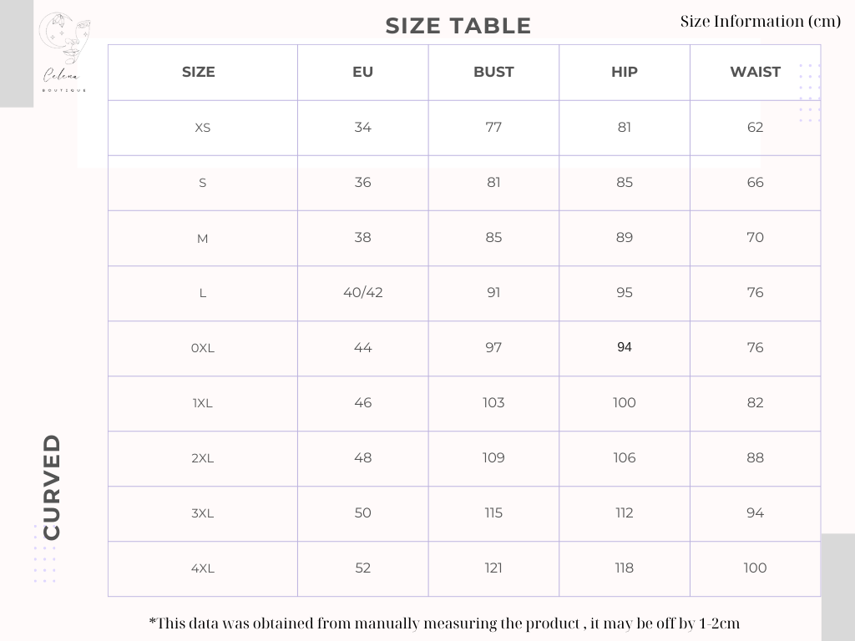Click the Size Information (cm) text
855x641 pixels.
coord(760,21)
